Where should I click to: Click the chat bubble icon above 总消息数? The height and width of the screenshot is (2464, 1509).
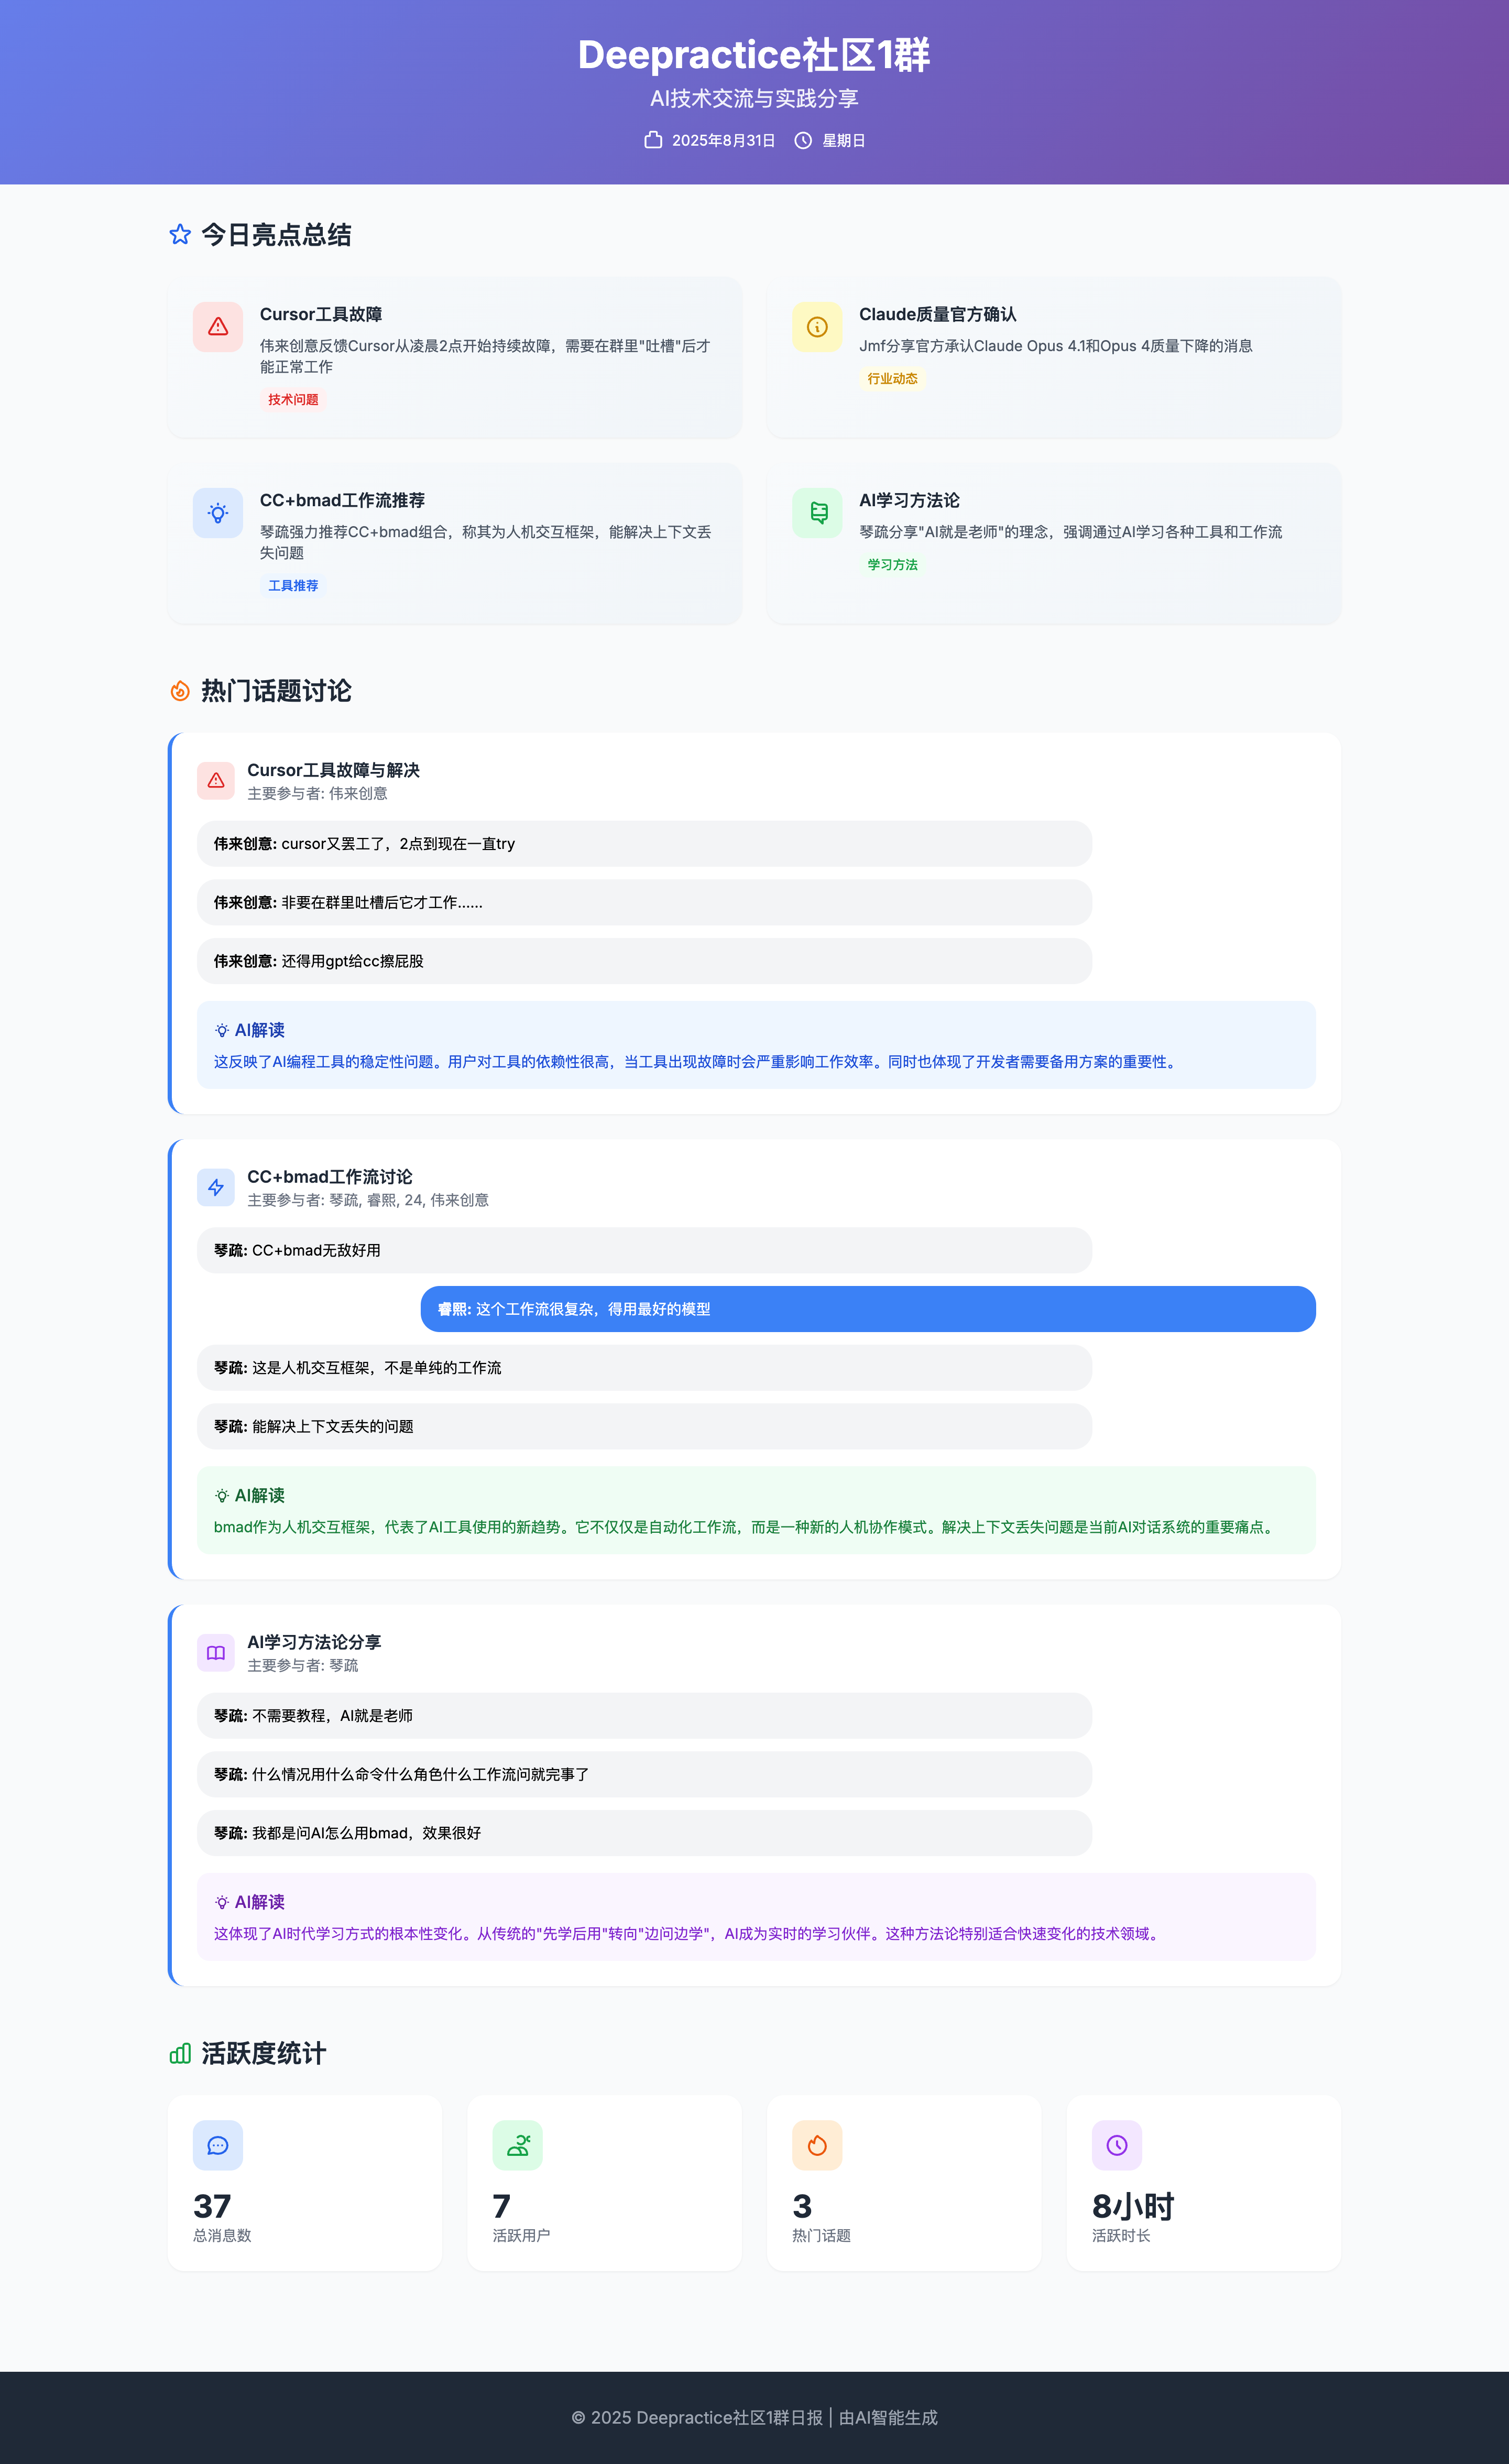[218, 2145]
